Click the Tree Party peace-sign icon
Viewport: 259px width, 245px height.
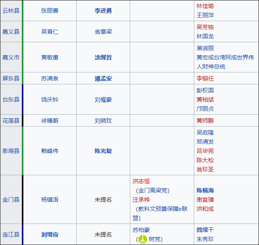pyautogui.click(x=143, y=239)
